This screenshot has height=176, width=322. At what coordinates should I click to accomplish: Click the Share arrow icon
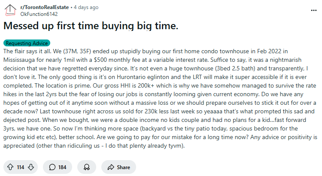(111, 167)
